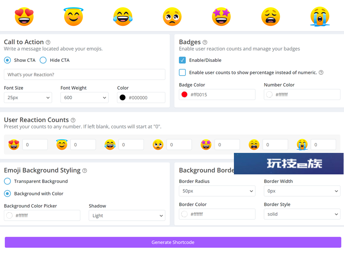Viewport: 344px width, 262px height.
Task: Click count field for halo emoji
Action: [x=83, y=145]
